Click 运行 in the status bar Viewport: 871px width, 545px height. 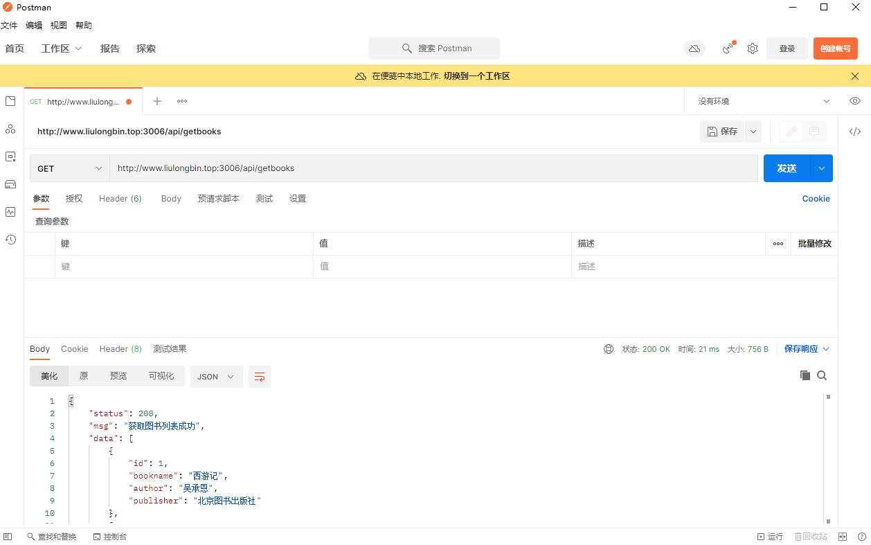(x=771, y=537)
